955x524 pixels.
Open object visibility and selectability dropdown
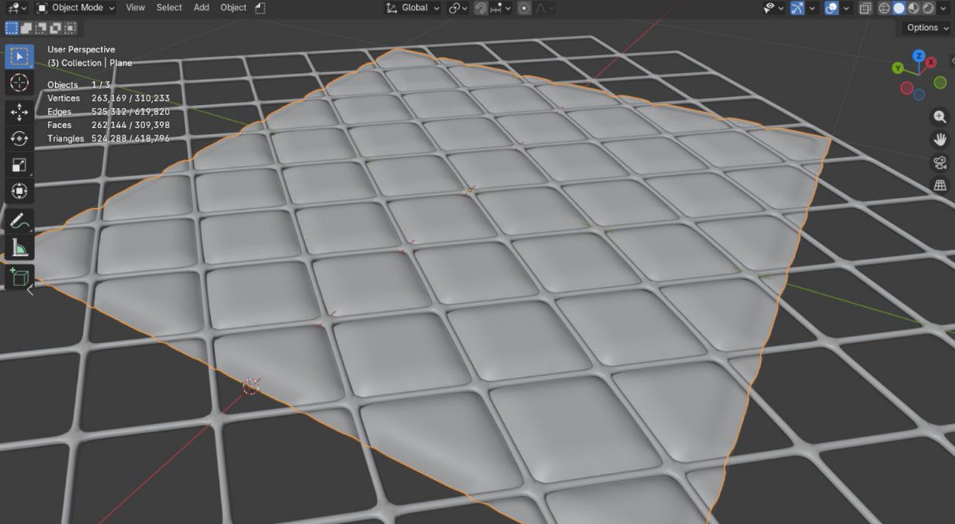(x=773, y=8)
